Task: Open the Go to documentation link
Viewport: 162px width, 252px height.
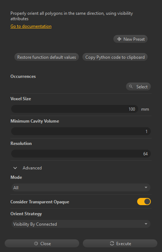Action: (31, 26)
